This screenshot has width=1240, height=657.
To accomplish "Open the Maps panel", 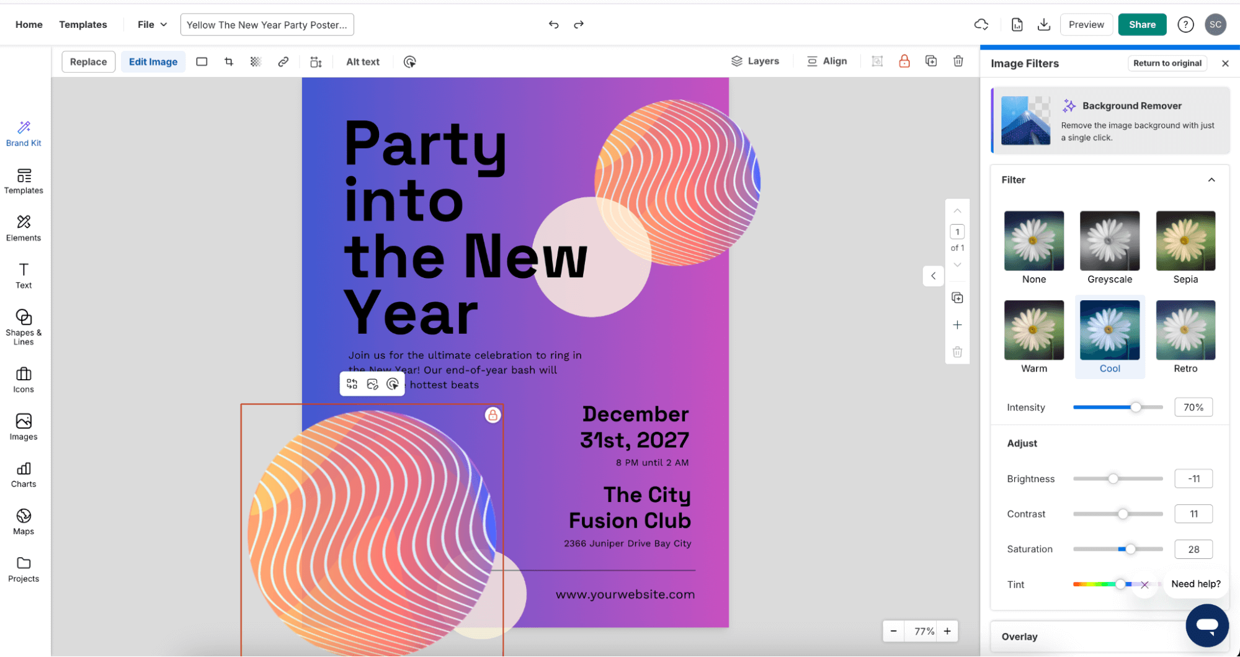I will click(23, 520).
